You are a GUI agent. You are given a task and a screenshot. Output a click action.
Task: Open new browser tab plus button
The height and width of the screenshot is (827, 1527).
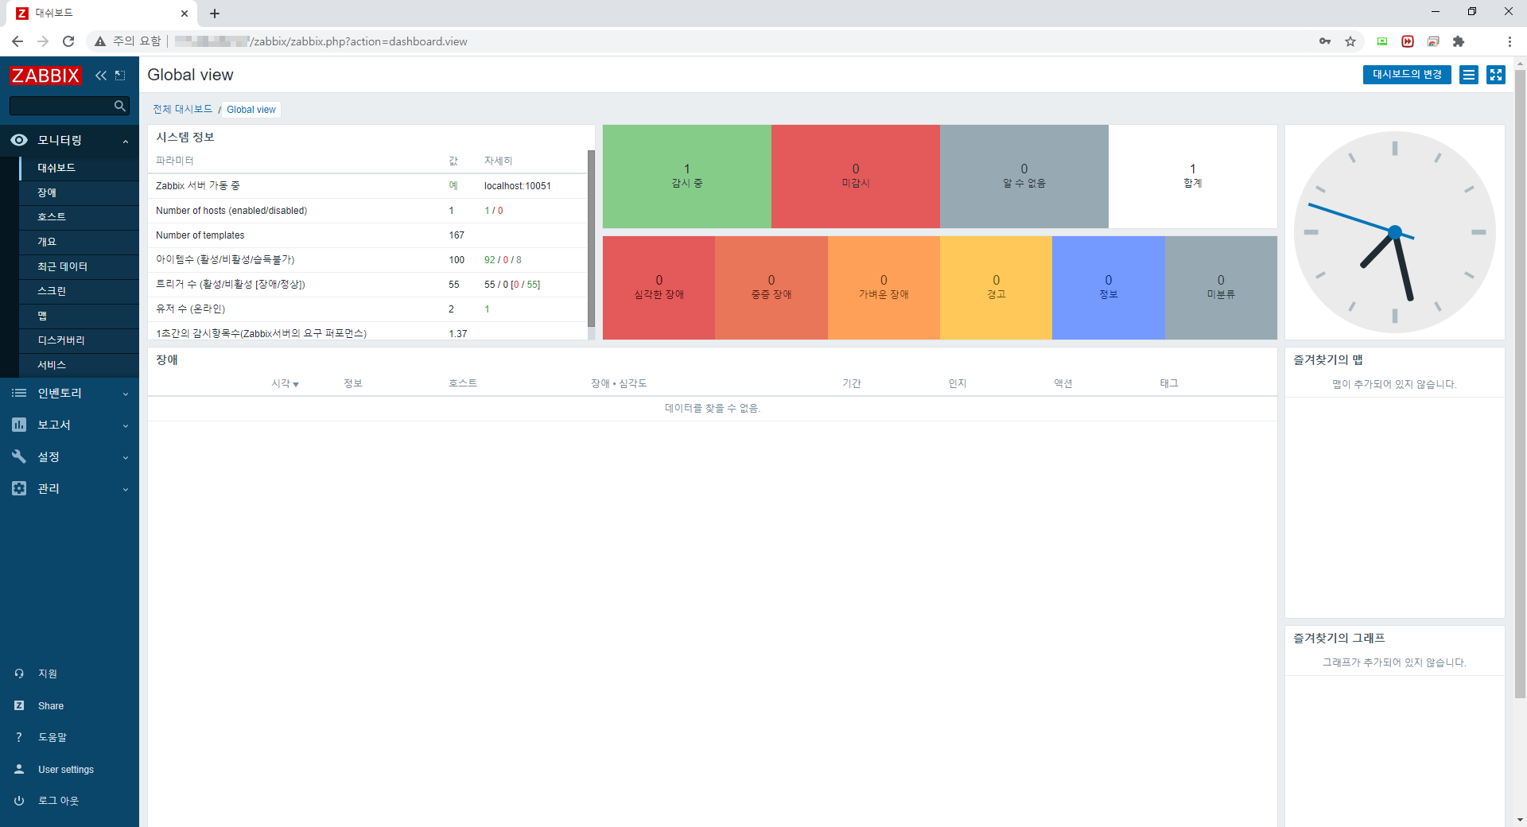[215, 14]
